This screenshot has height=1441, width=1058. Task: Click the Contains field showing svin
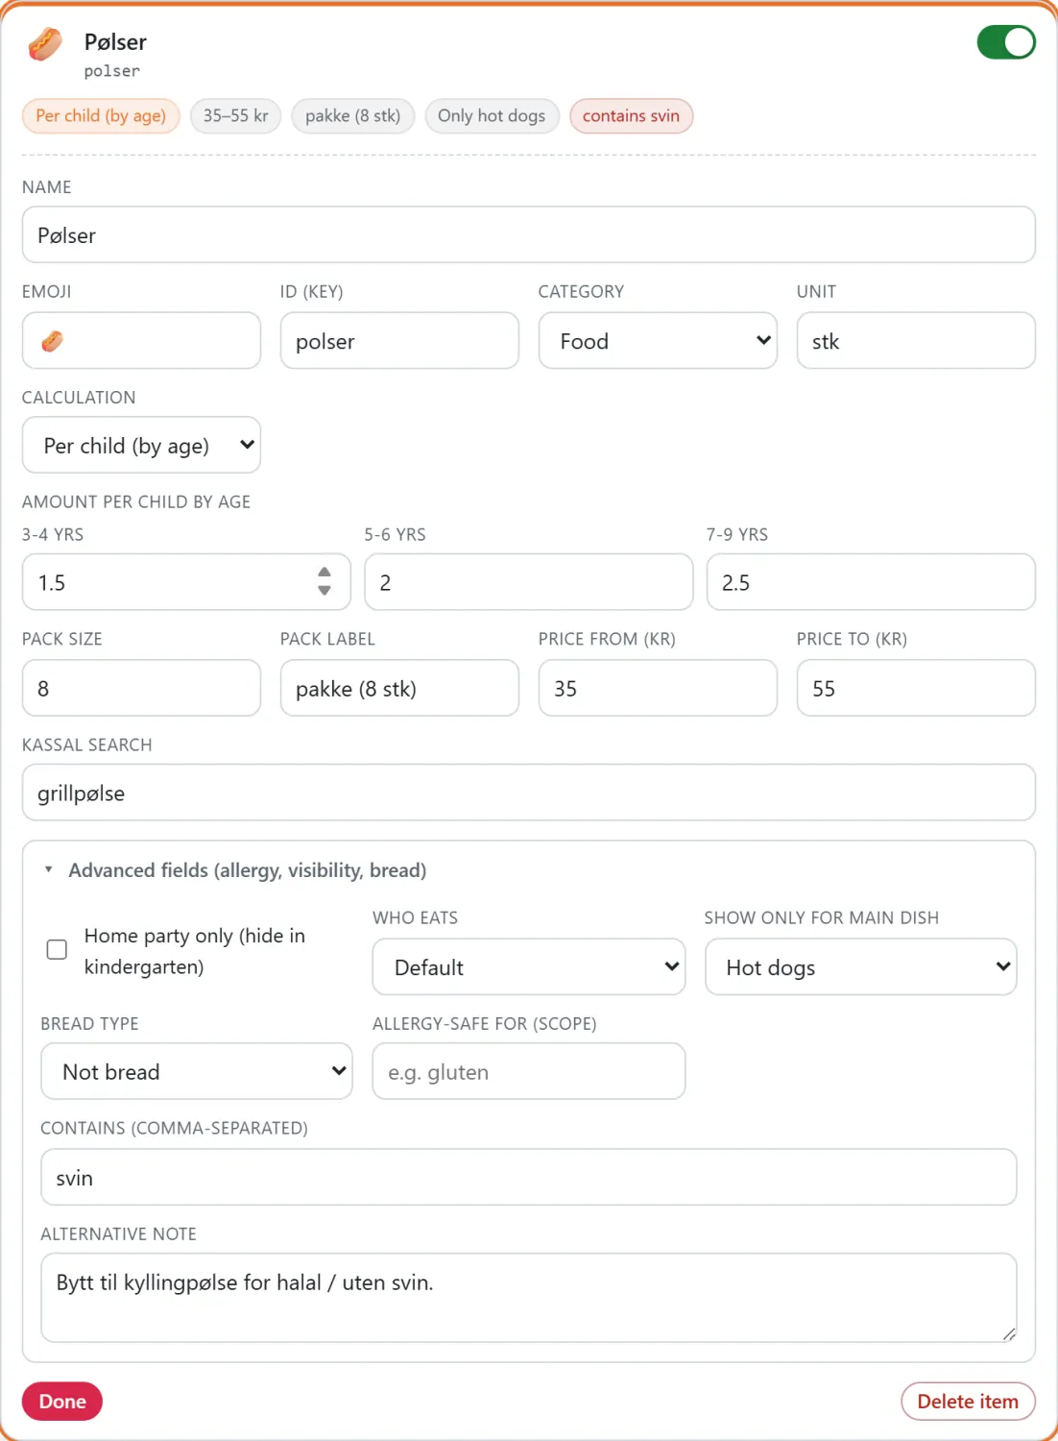529,1177
